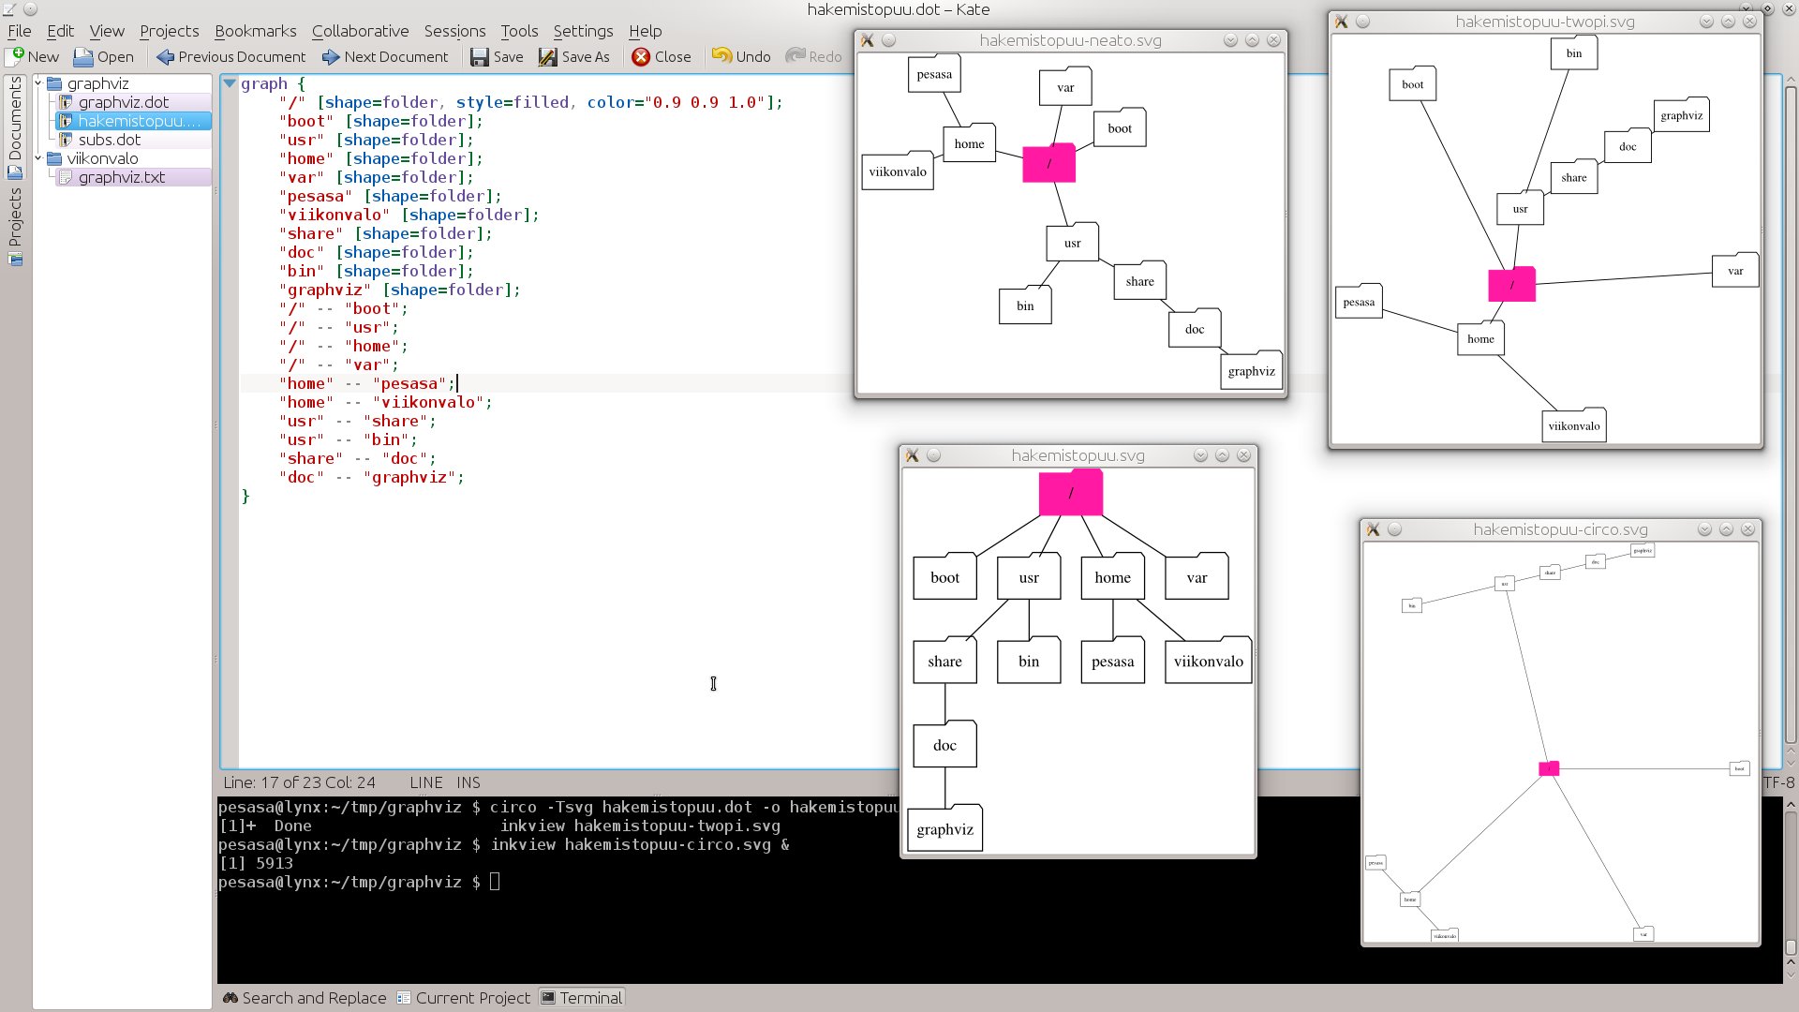
Task: Switch to Next Document
Action: click(x=385, y=56)
